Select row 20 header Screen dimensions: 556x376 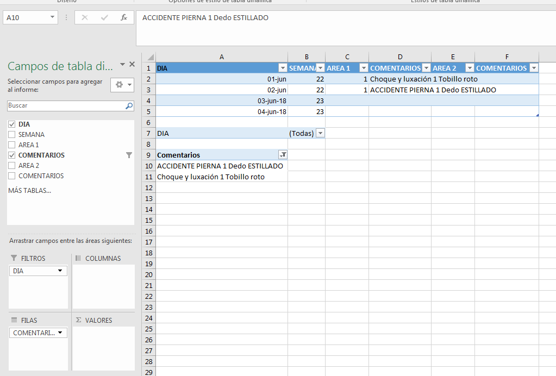[x=148, y=274]
